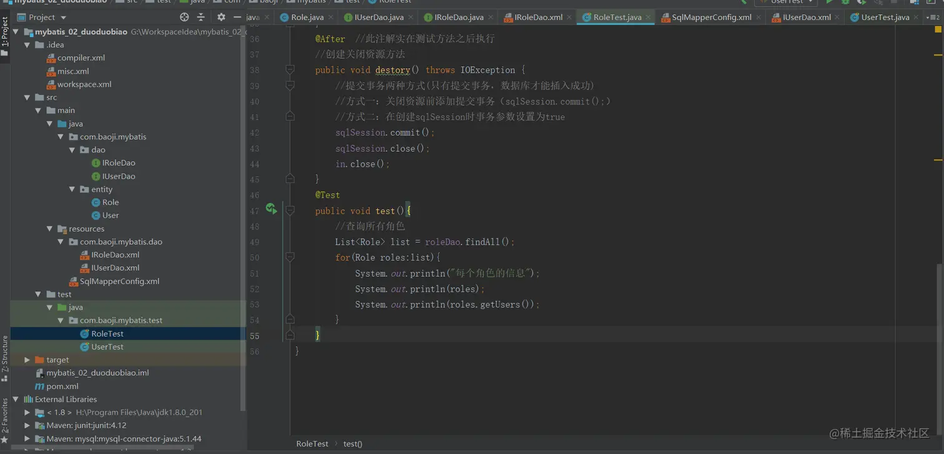Image resolution: width=944 pixels, height=454 pixels.
Task: Select UserTest class in project tree
Action: coord(102,347)
